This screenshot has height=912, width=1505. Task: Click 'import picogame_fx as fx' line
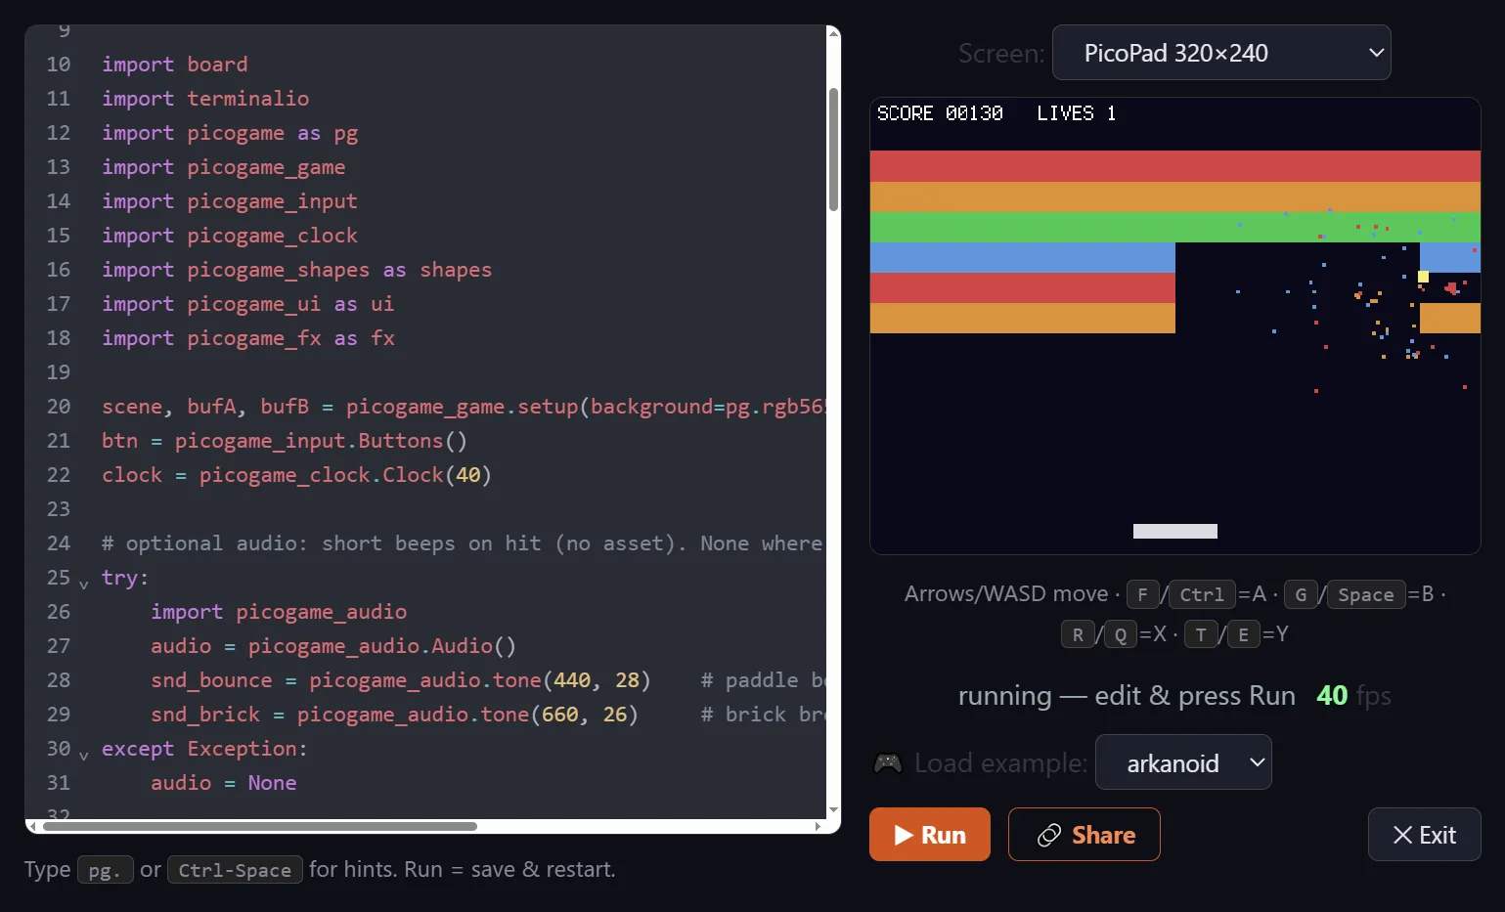[248, 338]
